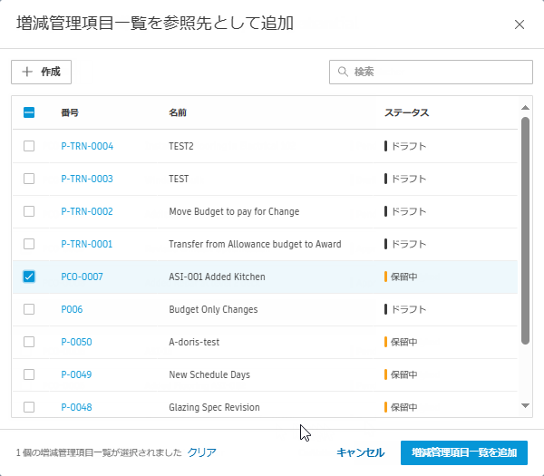Select the name ASI-001 Added Kitchen

click(x=218, y=277)
